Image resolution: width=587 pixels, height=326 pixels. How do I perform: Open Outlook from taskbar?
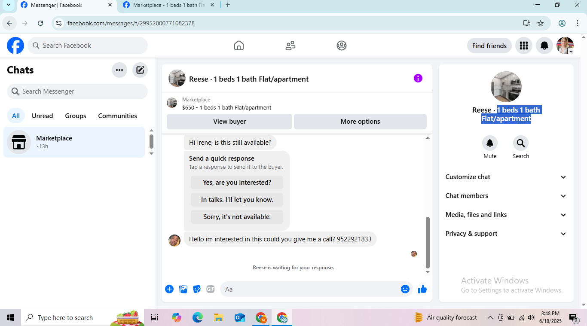(240, 318)
